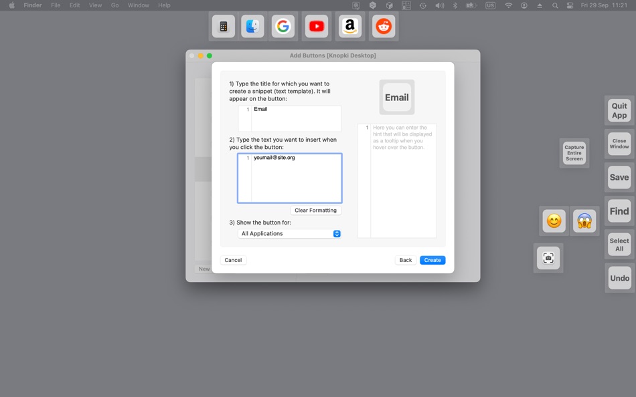Click the screenshot camera viewfinder button
636x397 pixels.
pyautogui.click(x=548, y=258)
